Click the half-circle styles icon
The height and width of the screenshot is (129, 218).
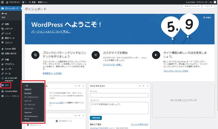click(x=156, y=55)
